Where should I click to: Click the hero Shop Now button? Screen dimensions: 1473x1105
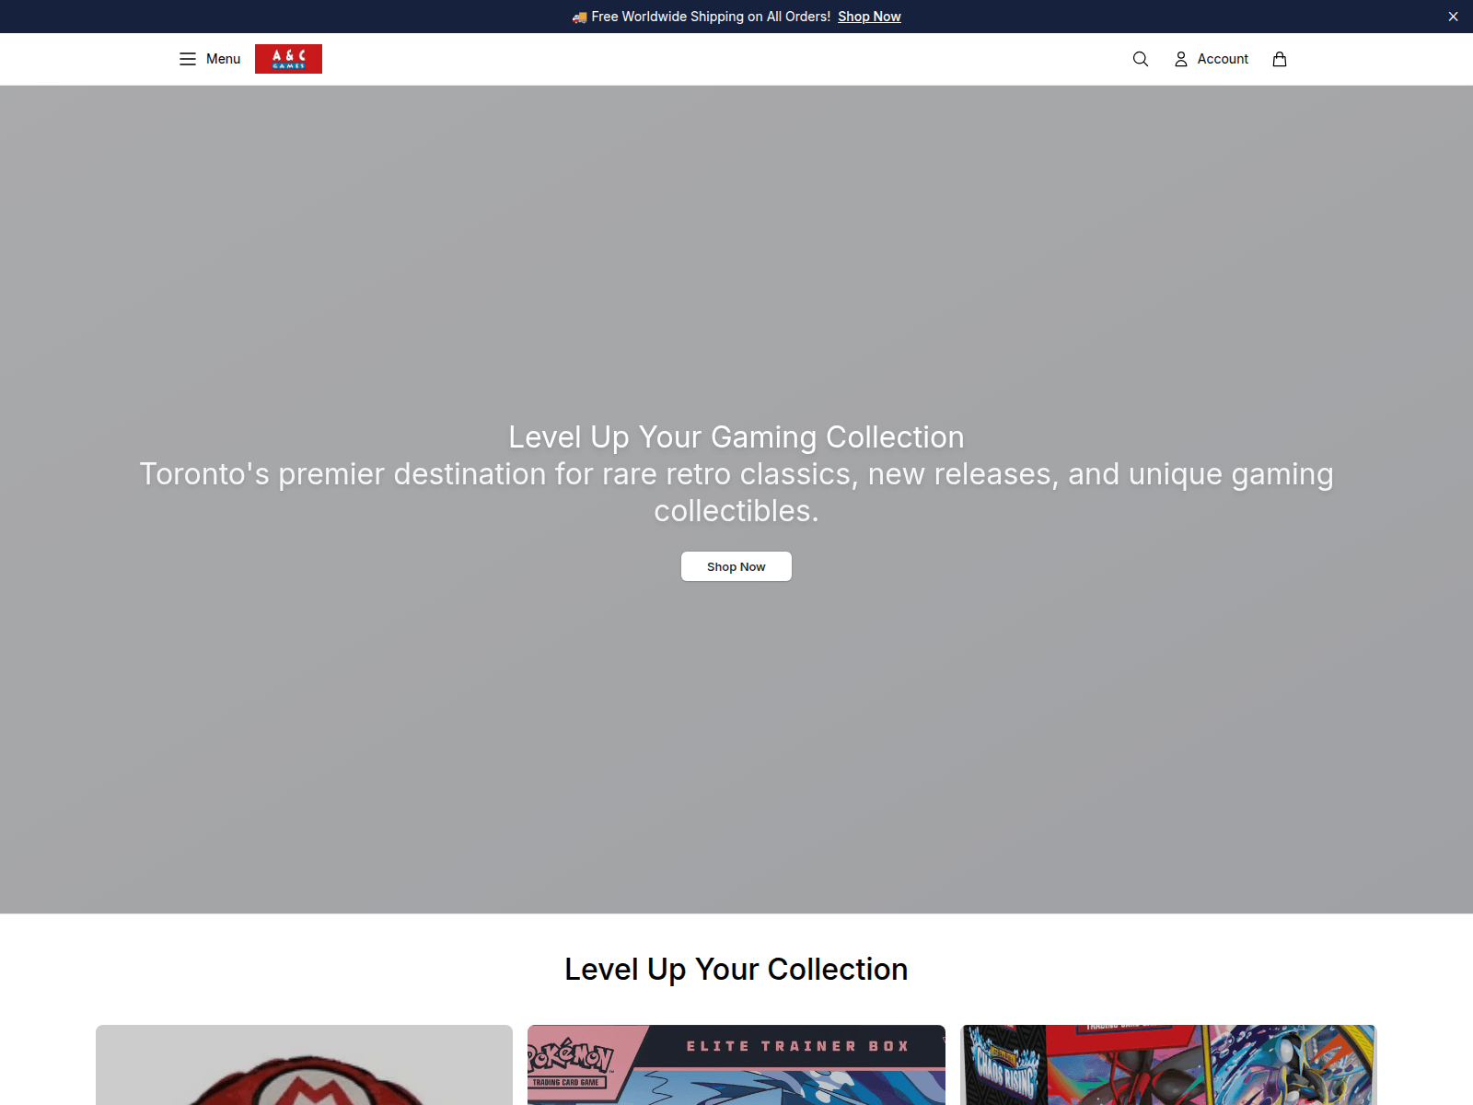(x=736, y=566)
